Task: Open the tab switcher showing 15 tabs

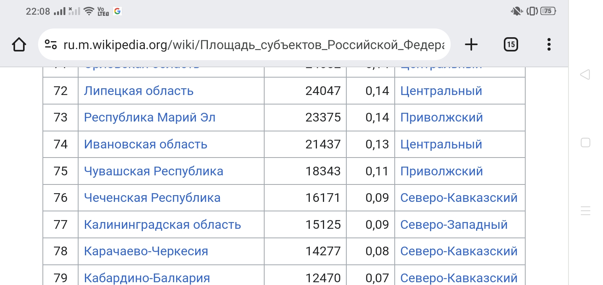Action: (511, 44)
